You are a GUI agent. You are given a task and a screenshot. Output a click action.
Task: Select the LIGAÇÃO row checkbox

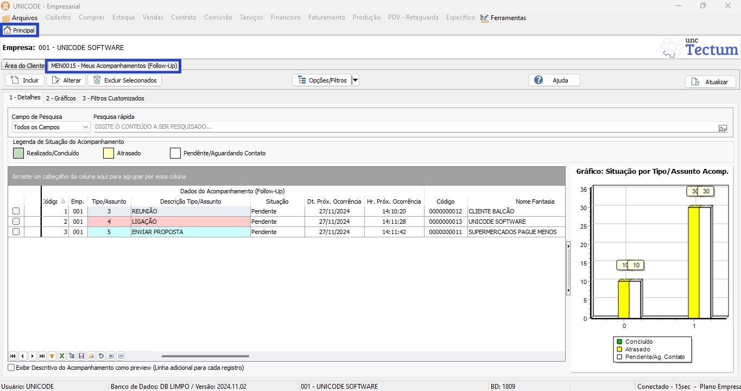tap(16, 222)
